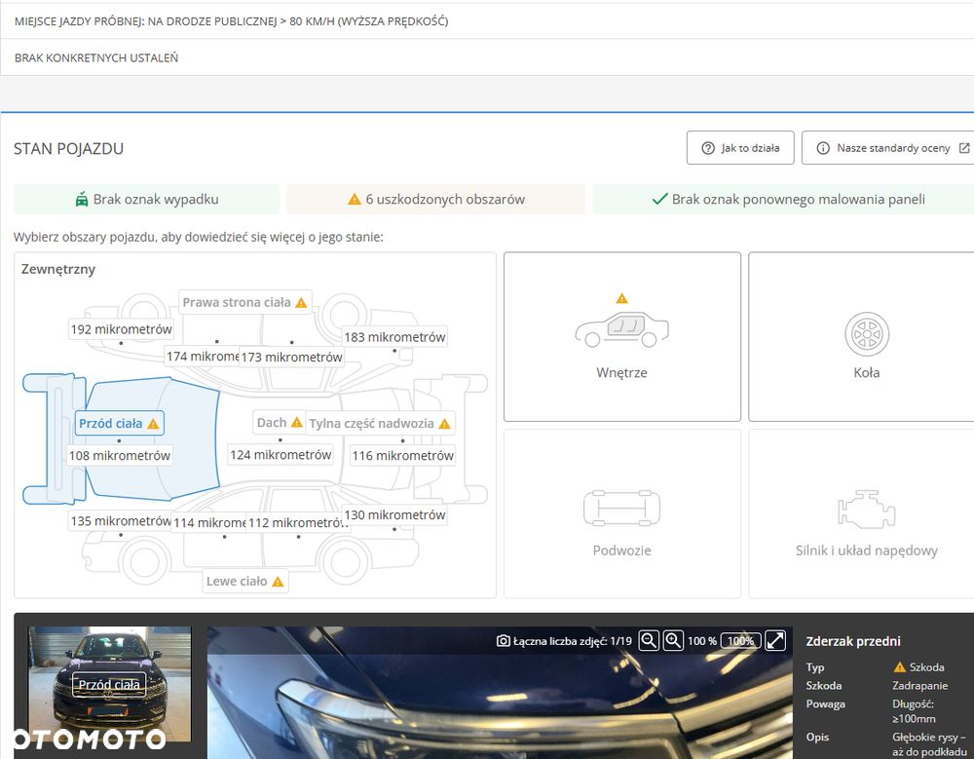The height and width of the screenshot is (759, 974).
Task: Select Prawa strona ciała area label
Action: pos(244,303)
